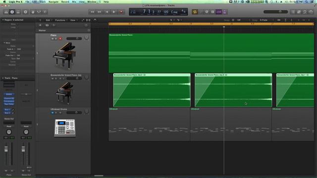Open the List Editors button
This screenshot has width=317, height=178.
pyautogui.click(x=293, y=12)
